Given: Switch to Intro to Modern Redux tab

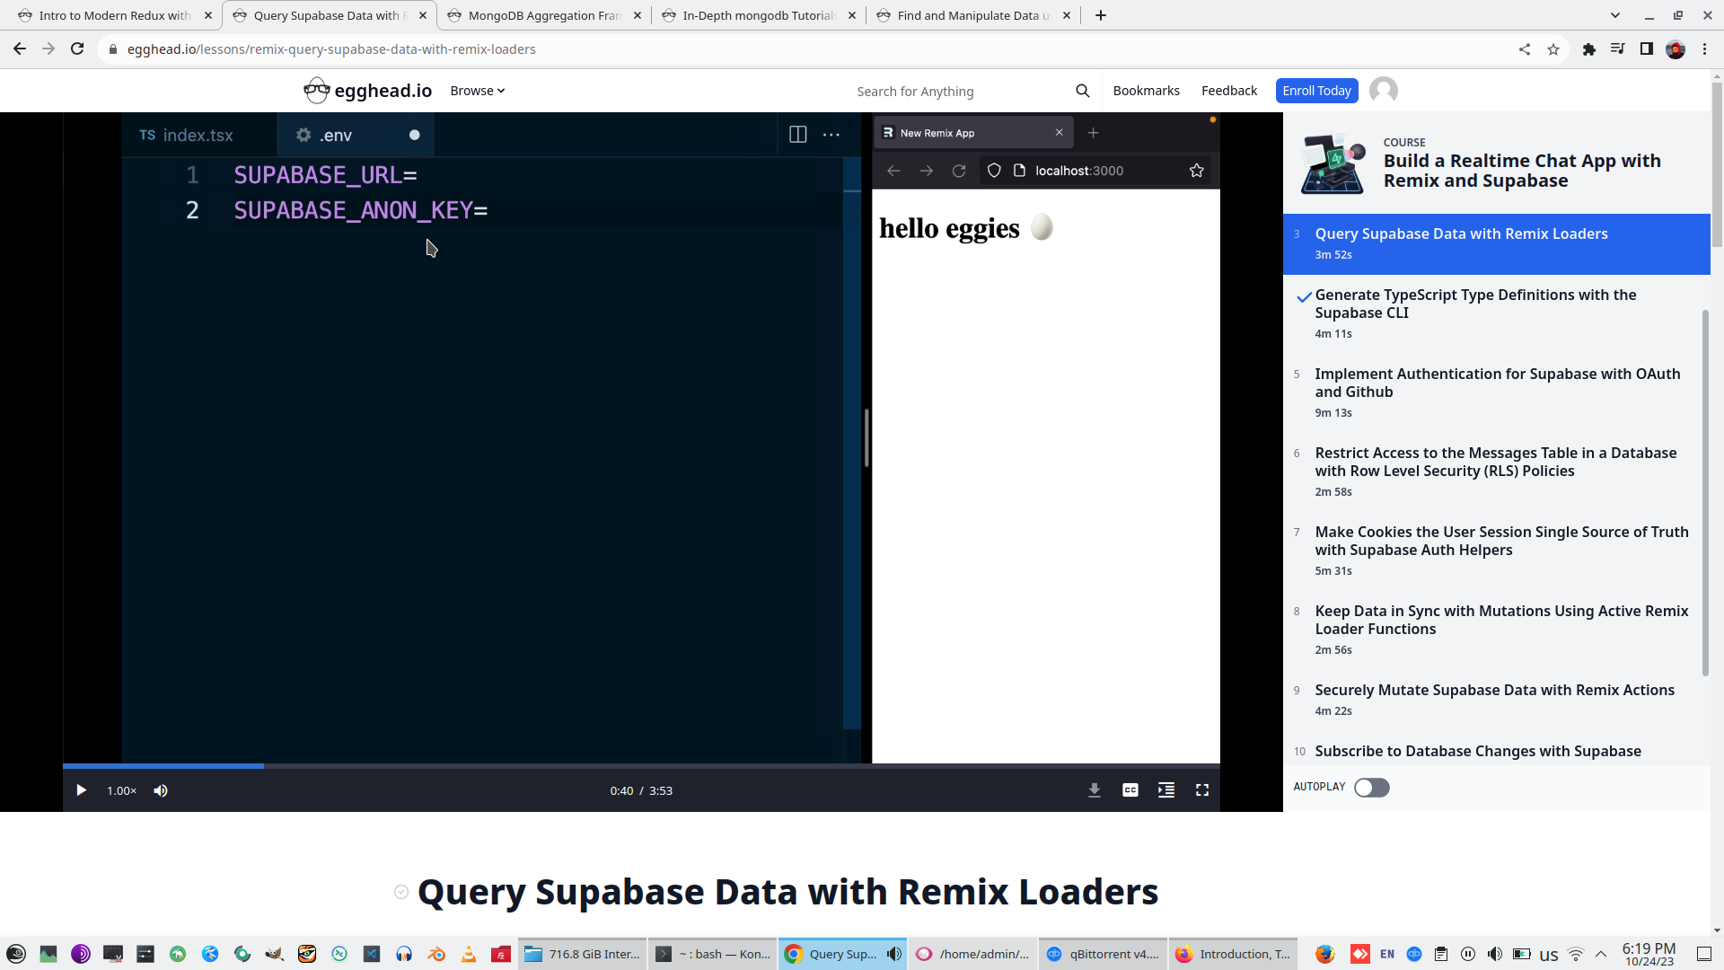Looking at the screenshot, I should 114,15.
